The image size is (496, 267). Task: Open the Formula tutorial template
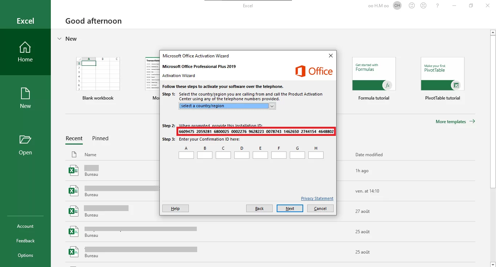374,79
